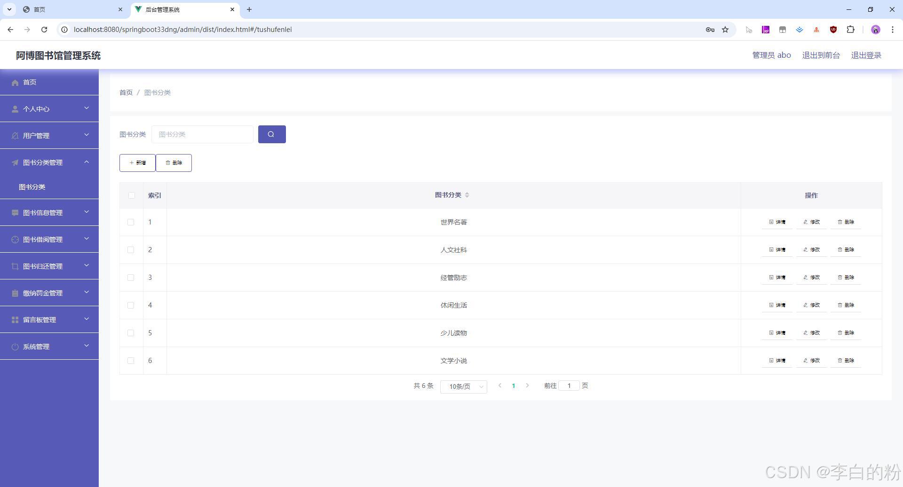Switch to the 后台管理系统 browser tab

click(185, 9)
